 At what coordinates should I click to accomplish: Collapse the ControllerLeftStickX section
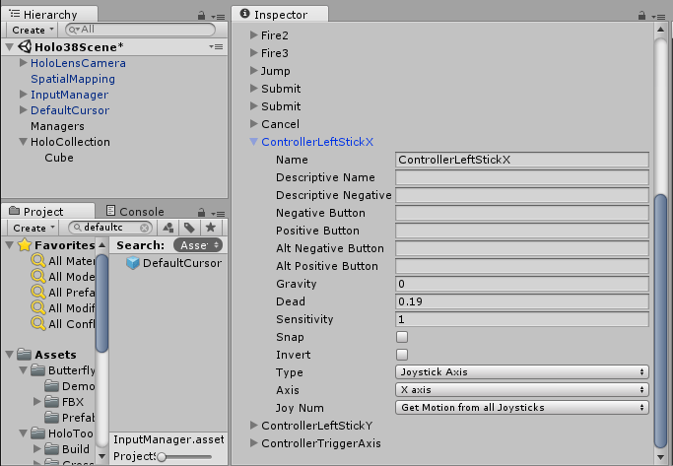[254, 142]
